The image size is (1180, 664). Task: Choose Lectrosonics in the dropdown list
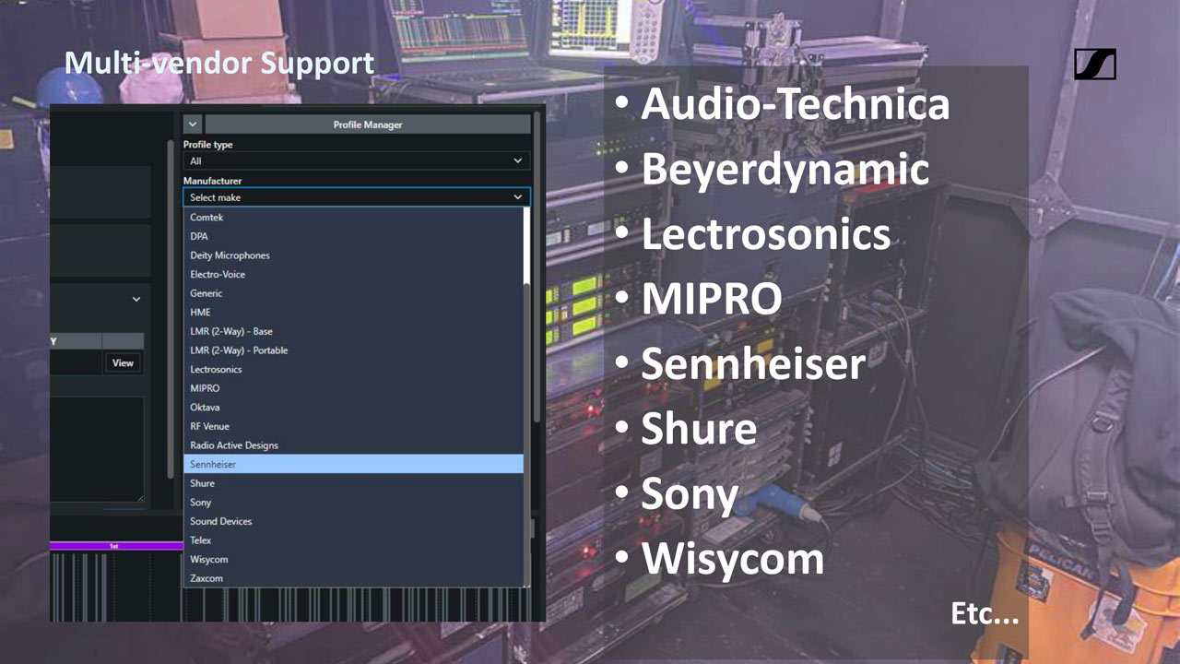point(353,369)
